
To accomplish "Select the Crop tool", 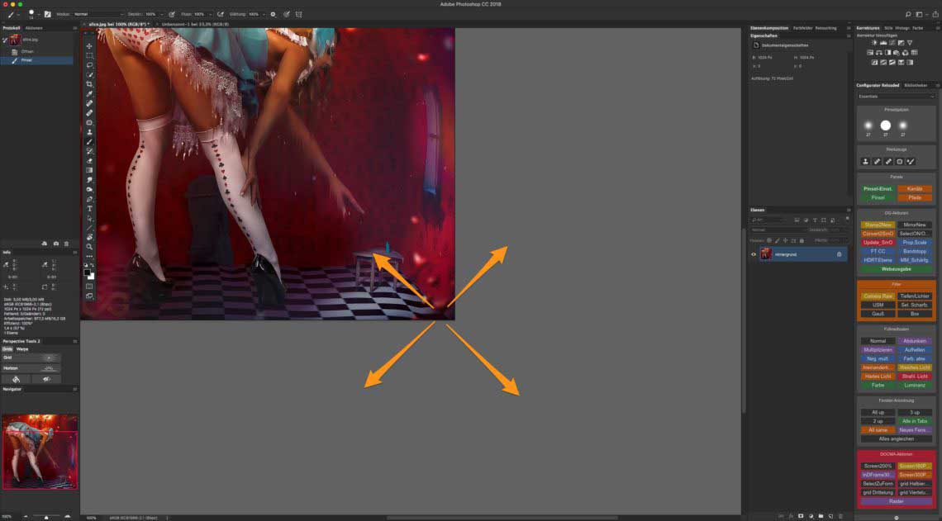I will (x=89, y=84).
